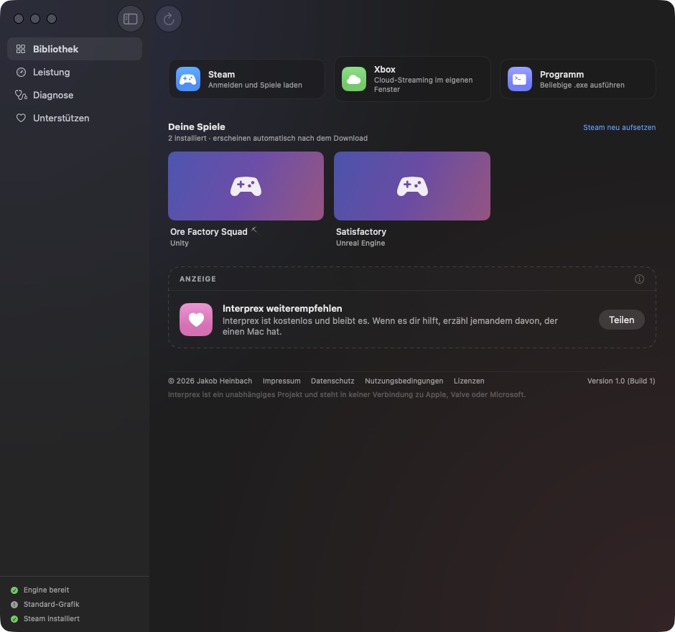Image resolution: width=675 pixels, height=632 pixels.
Task: Click the refresh arrow toolbar button
Action: tap(169, 19)
